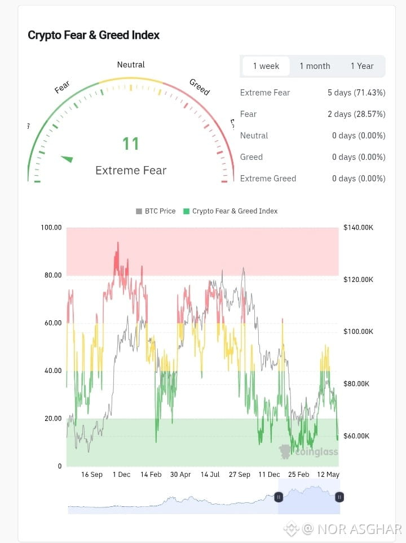Click the 11 Dec x-axis date label
Viewport: 406px width, 543px height.
click(x=269, y=475)
